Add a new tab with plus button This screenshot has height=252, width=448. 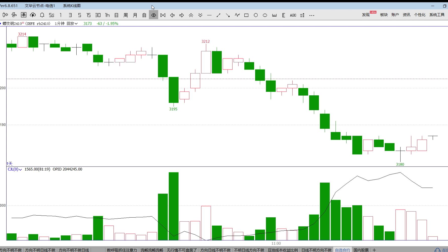point(374,250)
